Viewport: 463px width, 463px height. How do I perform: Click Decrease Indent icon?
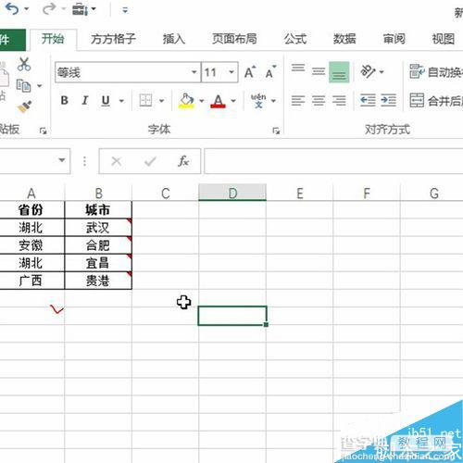click(x=368, y=100)
